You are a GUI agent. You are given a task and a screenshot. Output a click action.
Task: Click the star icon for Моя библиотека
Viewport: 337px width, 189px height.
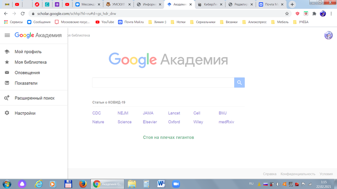tap(7, 62)
